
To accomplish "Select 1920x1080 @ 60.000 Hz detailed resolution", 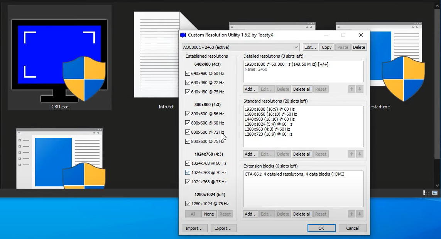I will pyautogui.click(x=286, y=64).
